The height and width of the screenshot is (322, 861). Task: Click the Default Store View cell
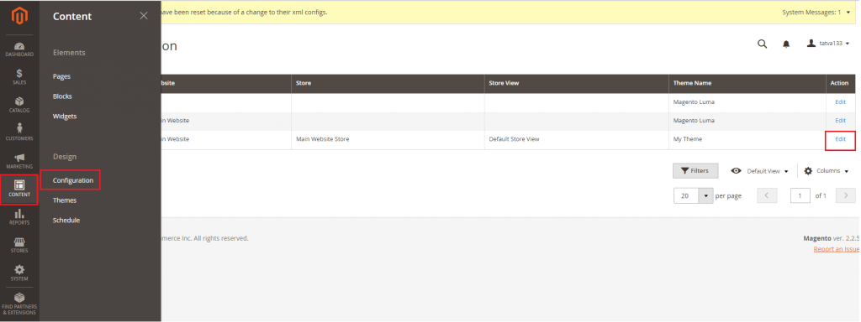577,139
